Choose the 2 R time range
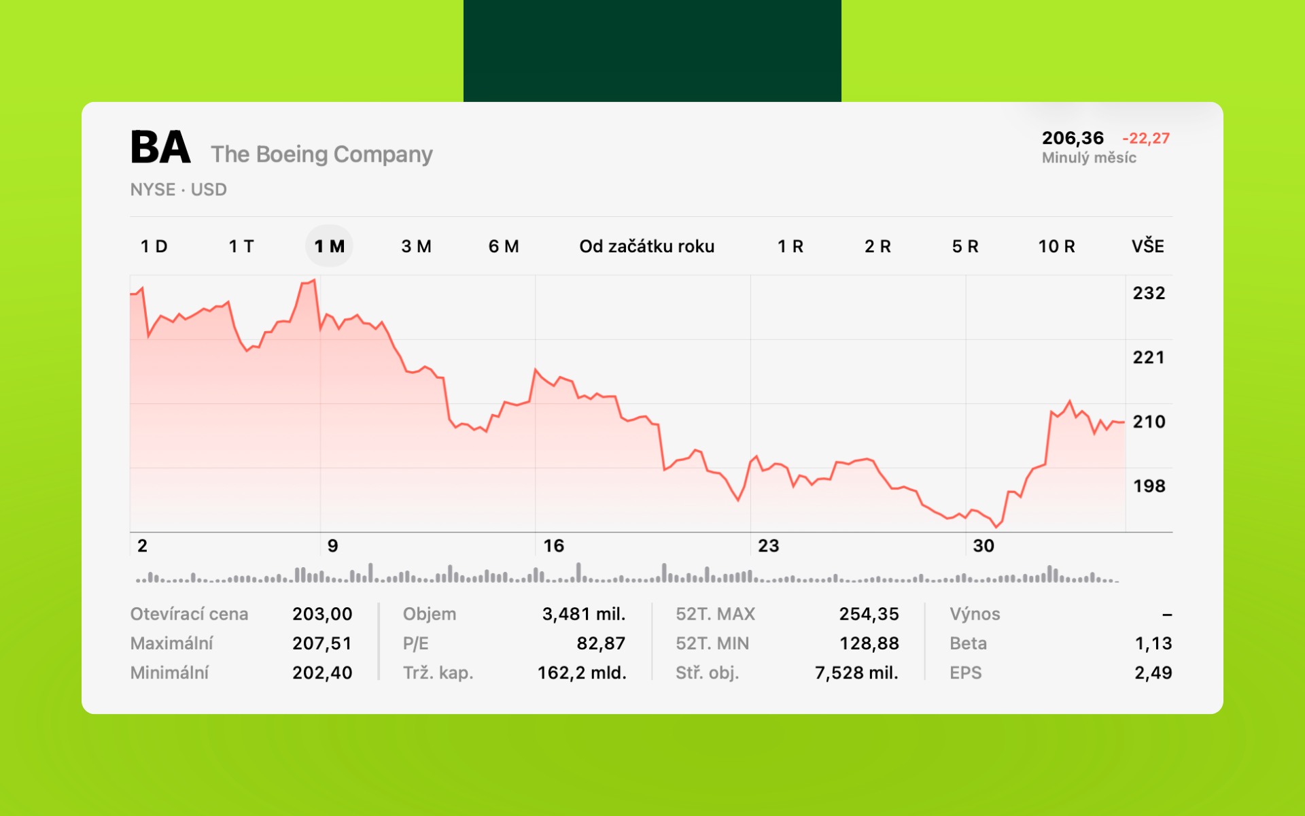1305x816 pixels. (877, 246)
